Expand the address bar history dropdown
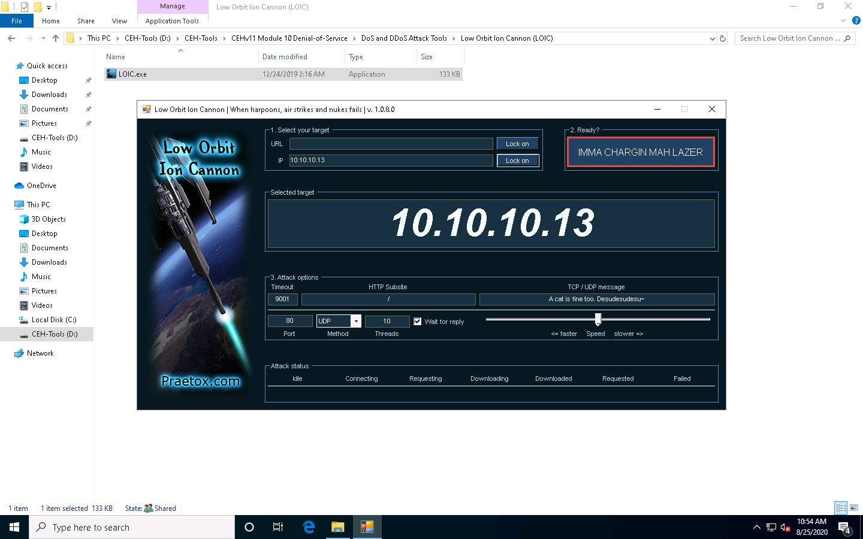 pos(712,38)
